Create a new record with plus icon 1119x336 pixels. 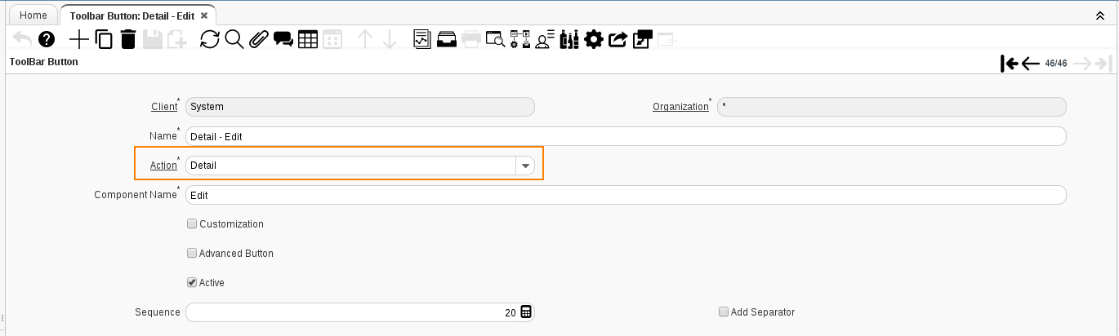coord(79,39)
